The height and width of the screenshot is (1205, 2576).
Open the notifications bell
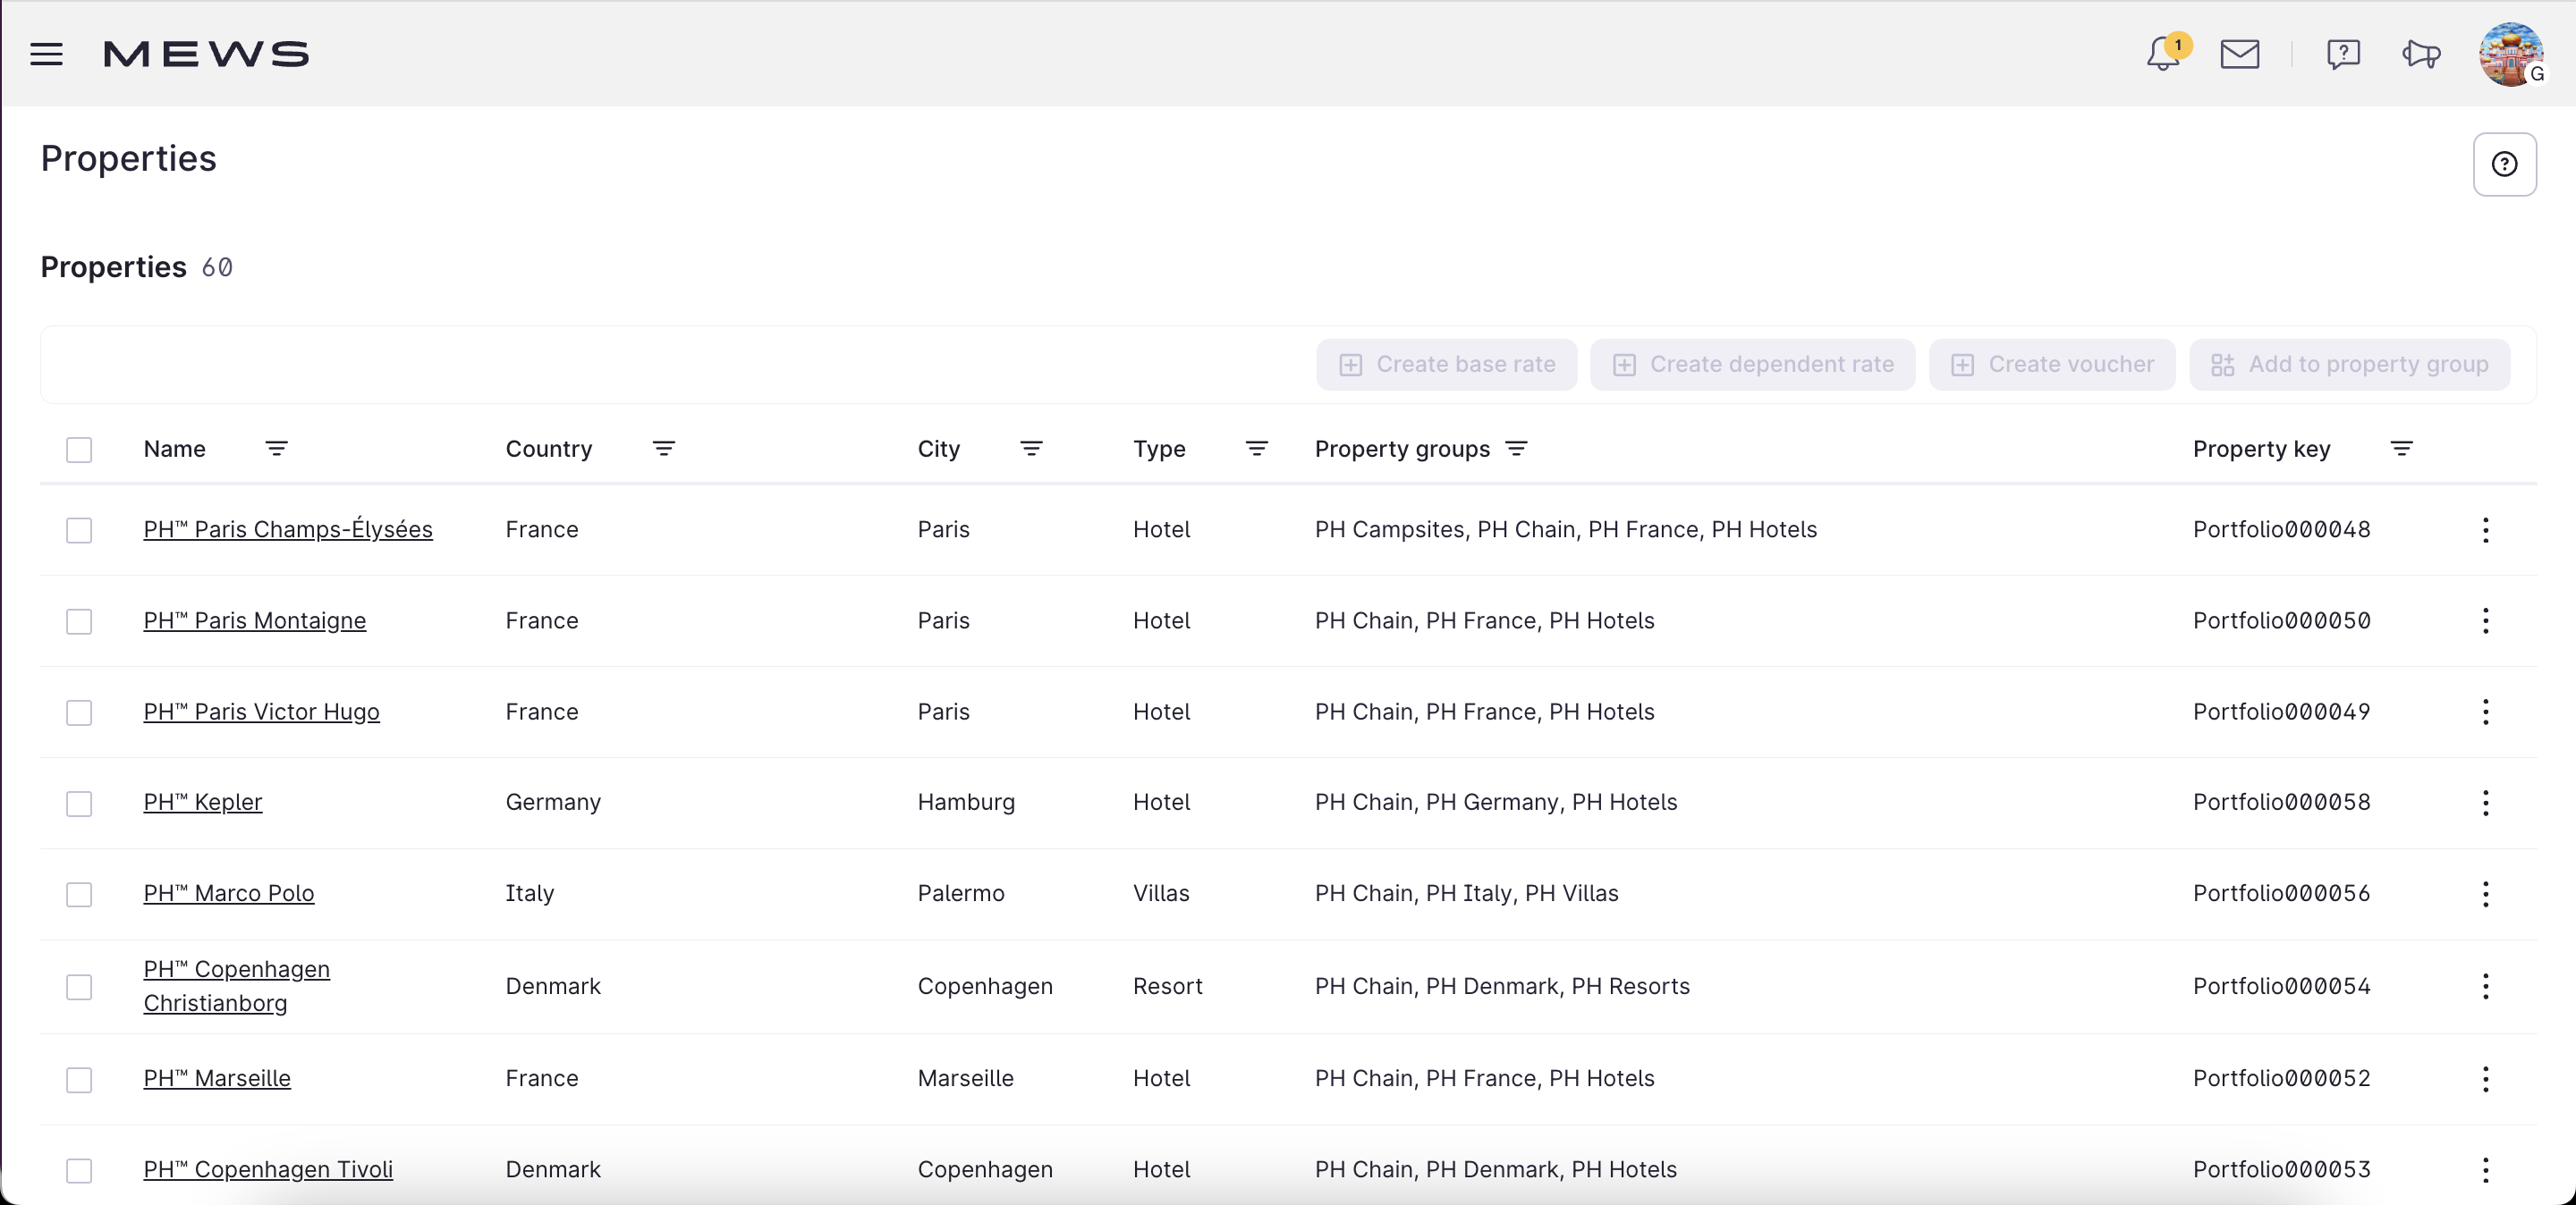pyautogui.click(x=2164, y=54)
